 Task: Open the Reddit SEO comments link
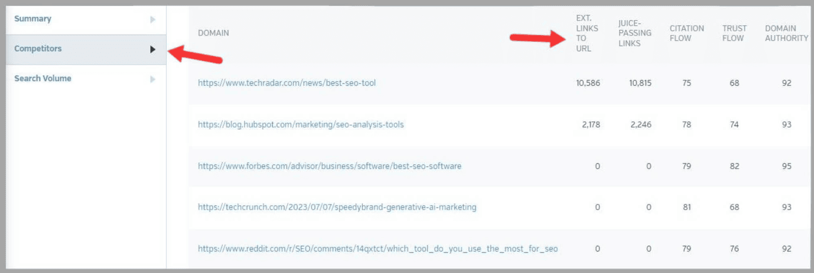tap(377, 249)
